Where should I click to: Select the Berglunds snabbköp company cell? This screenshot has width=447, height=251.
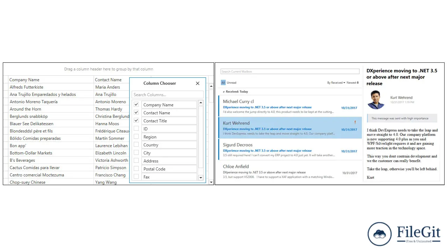[51, 116]
